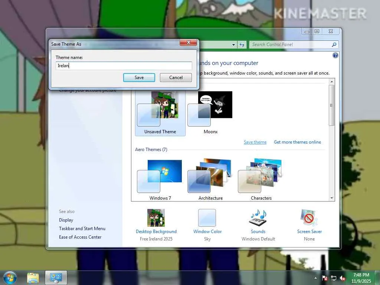
Task: Click Cancel in Save Theme As dialog
Action: [x=176, y=78]
